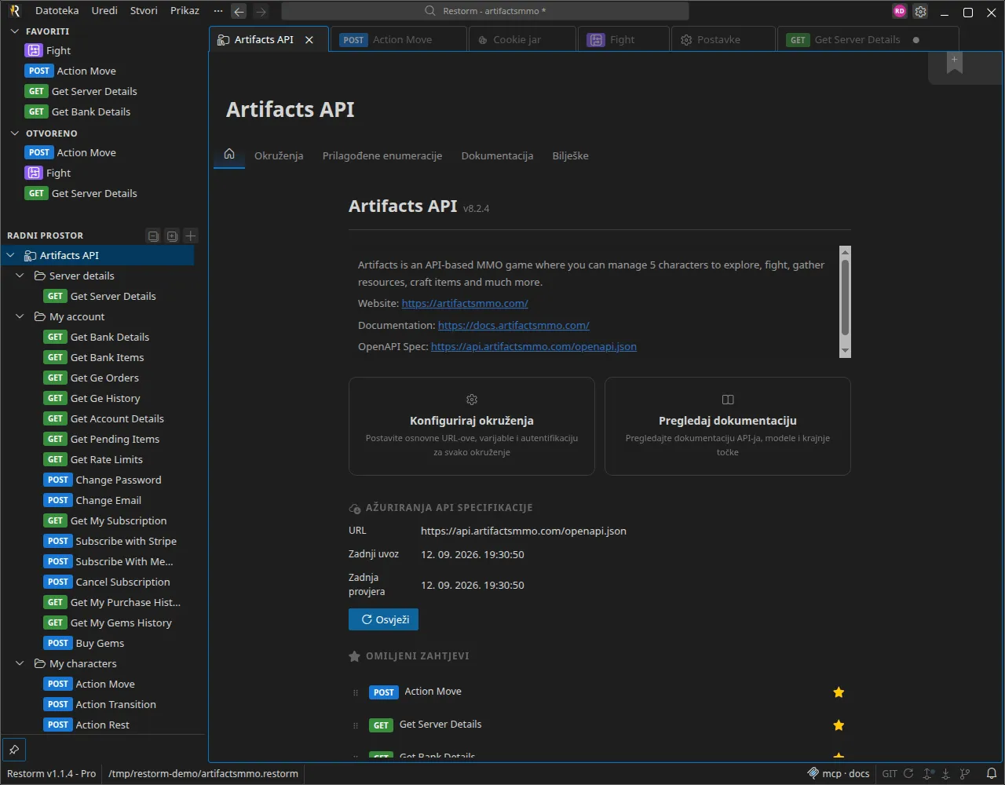Screen dimensions: 1005x785
Task: Click the drag handle beside Action Move favorite
Action: 356,693
